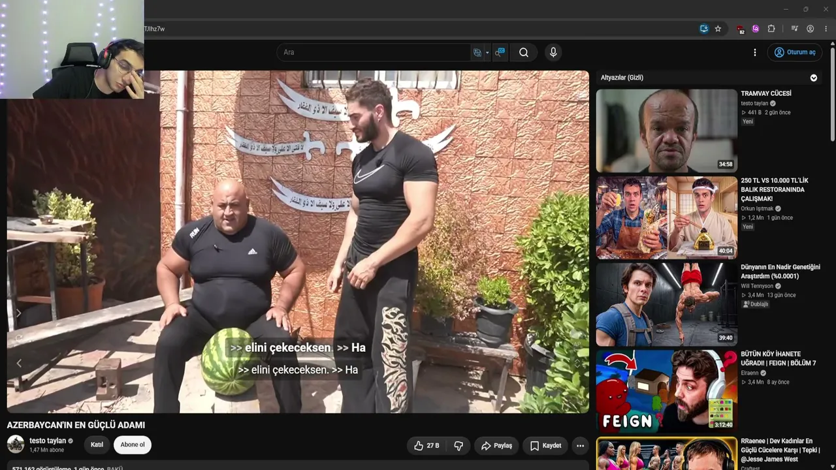
Task: Open the Will Tennyson video thumbnail
Action: tap(666, 305)
